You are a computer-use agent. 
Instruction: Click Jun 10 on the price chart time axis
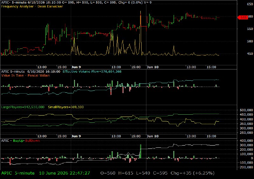(152, 67)
